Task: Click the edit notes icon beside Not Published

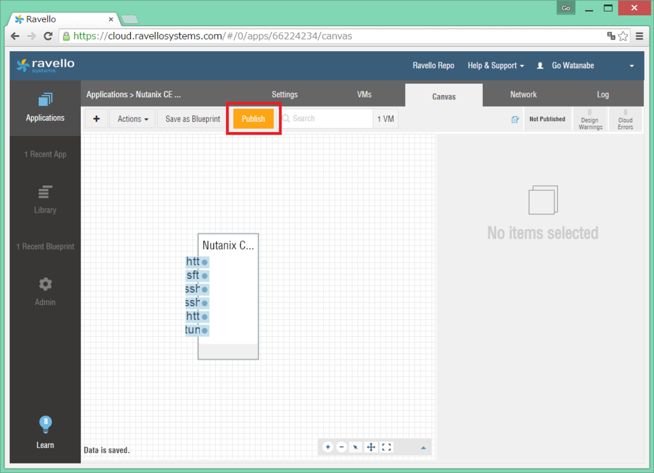Action: coord(515,119)
